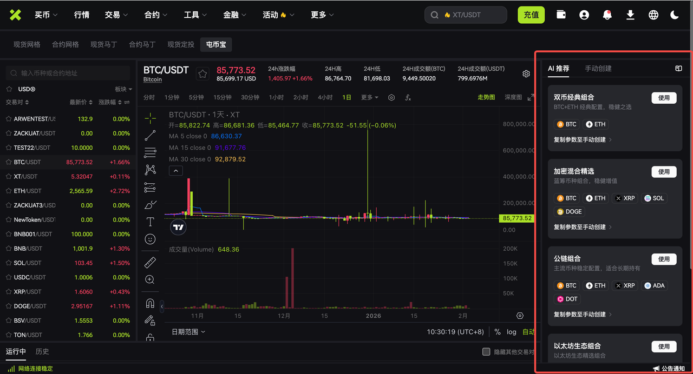Check hide other trading pairs checkbox

click(x=486, y=352)
